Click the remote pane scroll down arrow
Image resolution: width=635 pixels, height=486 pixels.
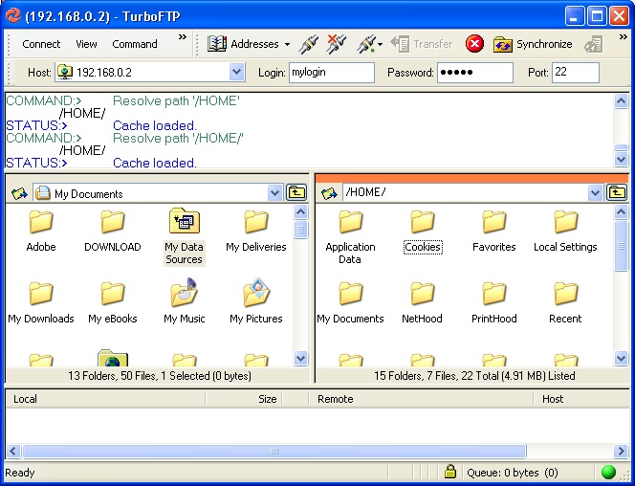point(621,358)
